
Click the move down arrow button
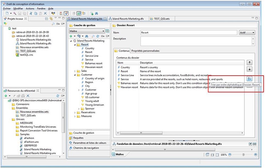point(249,69)
